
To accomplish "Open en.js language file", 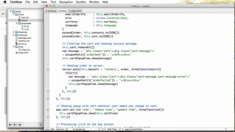I will [26, 26].
